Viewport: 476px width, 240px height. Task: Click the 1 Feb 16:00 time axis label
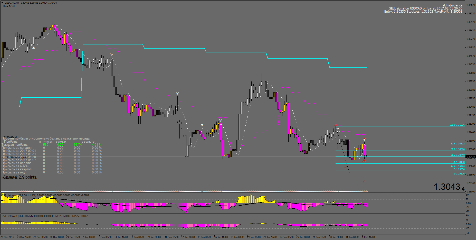[x=368, y=237]
